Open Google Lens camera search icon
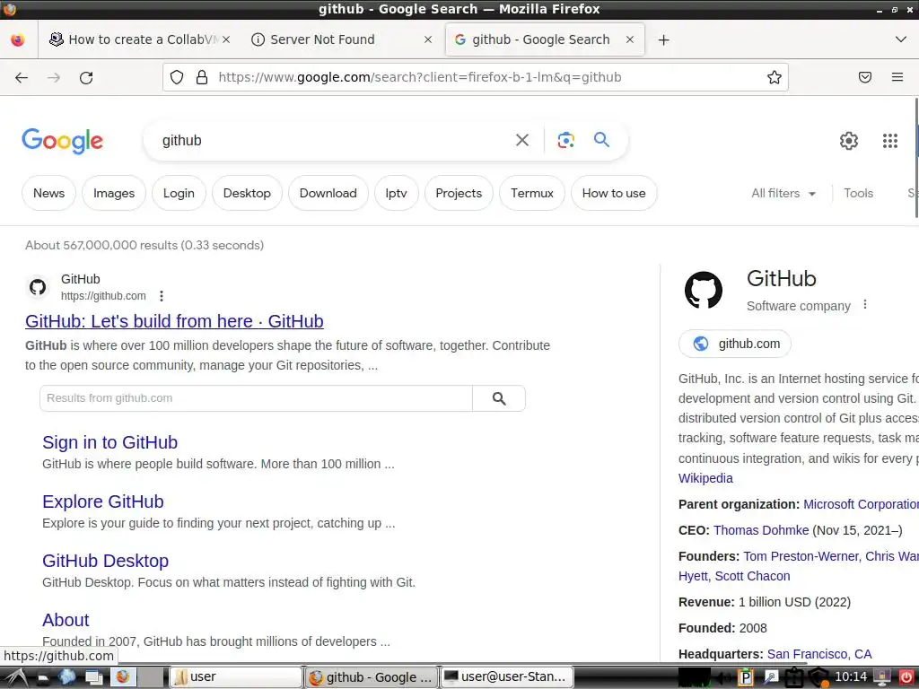Image resolution: width=919 pixels, height=689 pixels. click(x=565, y=140)
